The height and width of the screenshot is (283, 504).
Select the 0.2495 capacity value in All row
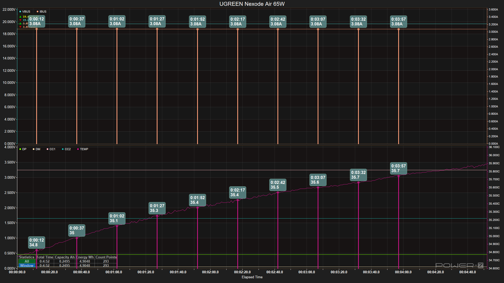point(65,261)
